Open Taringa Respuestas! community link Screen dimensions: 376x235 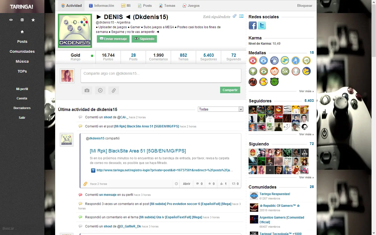(x=275, y=194)
